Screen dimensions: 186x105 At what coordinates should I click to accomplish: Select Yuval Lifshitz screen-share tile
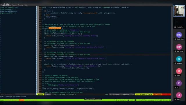[x=179, y=23]
